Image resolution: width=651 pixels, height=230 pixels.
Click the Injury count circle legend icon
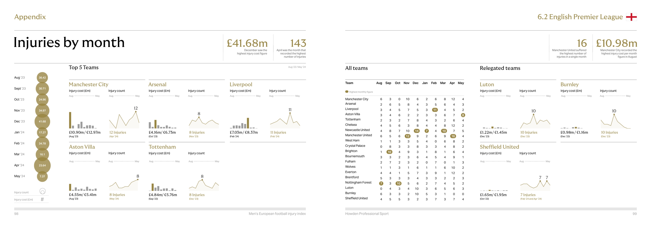point(42,191)
